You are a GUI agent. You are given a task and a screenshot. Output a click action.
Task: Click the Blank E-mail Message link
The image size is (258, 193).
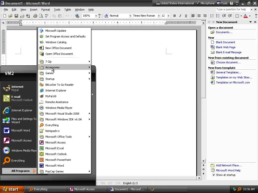pyautogui.click(x=229, y=52)
